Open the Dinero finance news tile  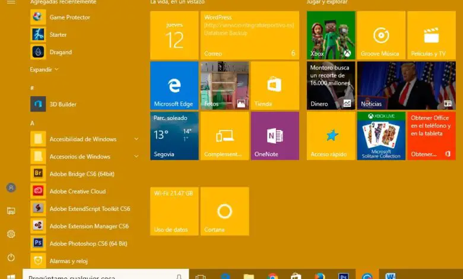(331, 85)
